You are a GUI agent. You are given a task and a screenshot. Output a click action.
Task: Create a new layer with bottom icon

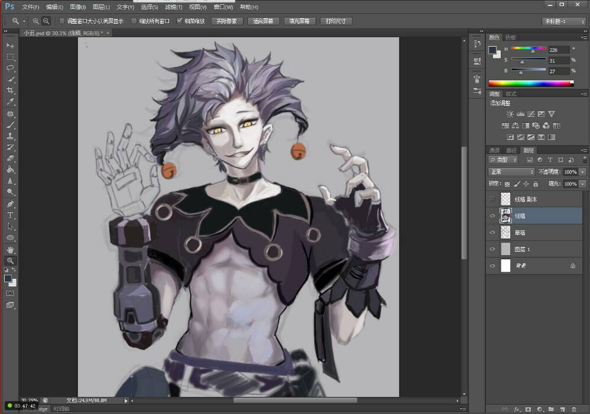coord(563,409)
